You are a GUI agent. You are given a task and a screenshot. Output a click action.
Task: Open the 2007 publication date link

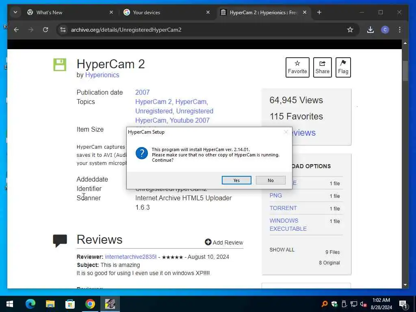click(143, 92)
